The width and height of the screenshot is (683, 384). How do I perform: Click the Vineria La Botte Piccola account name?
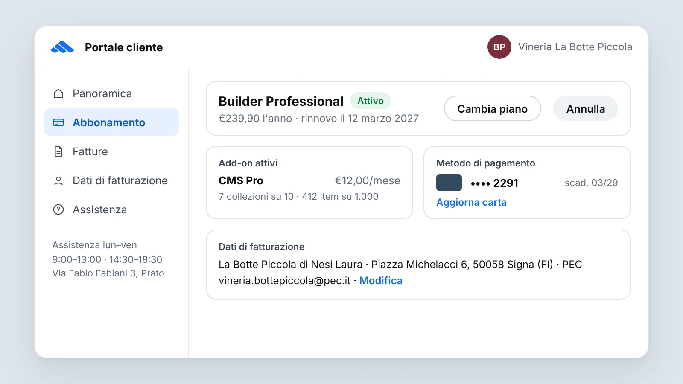point(575,47)
